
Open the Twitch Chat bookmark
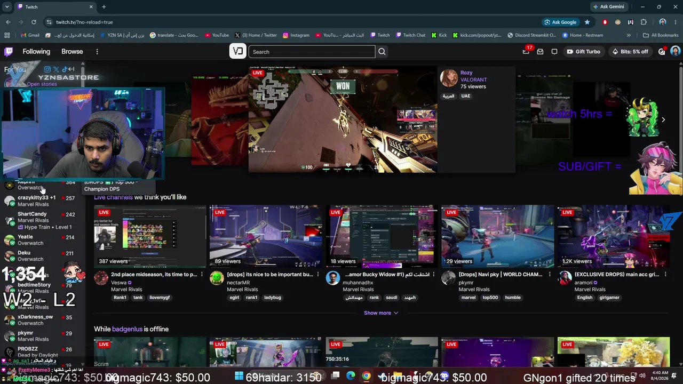(x=410, y=35)
